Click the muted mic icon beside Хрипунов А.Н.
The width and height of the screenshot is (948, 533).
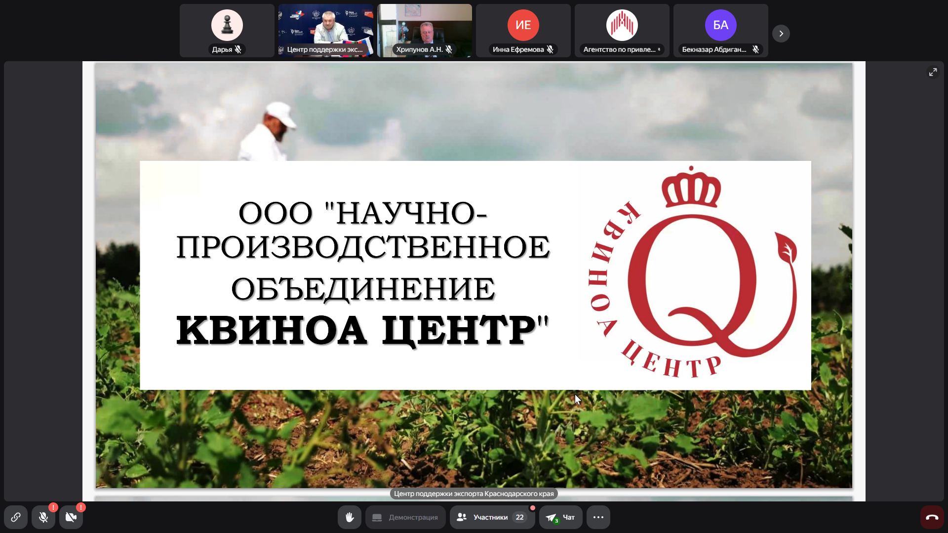[449, 49]
